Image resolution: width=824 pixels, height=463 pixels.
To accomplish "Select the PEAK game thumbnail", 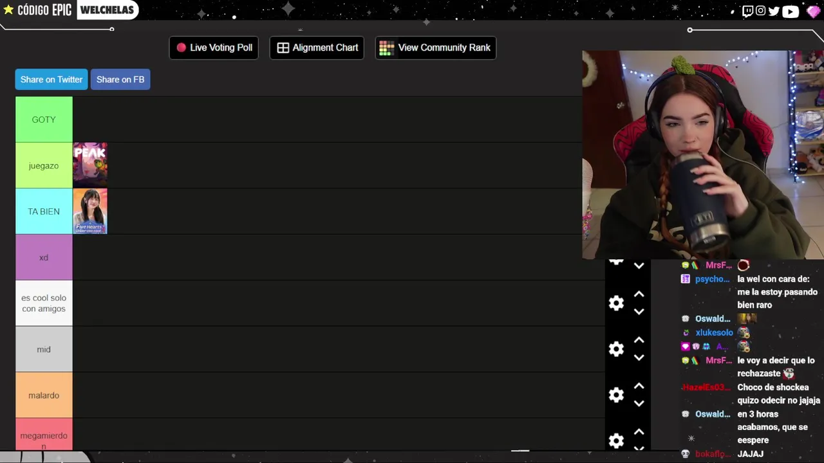I will click(x=90, y=165).
